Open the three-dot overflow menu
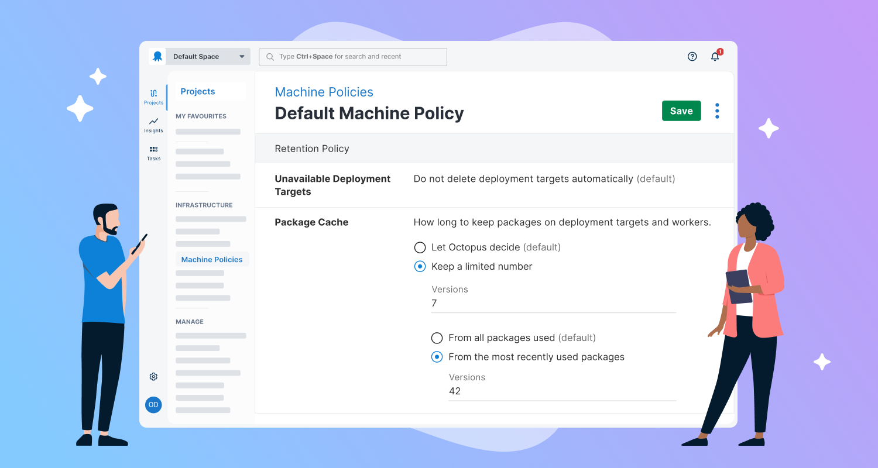This screenshot has width=878, height=468. tap(717, 111)
